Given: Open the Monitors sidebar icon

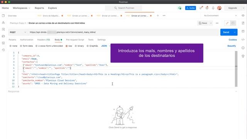Looking at the screenshot, I should [3, 43].
